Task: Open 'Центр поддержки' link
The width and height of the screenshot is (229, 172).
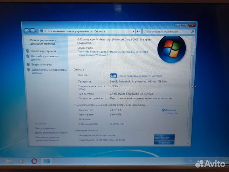Action: (45, 128)
